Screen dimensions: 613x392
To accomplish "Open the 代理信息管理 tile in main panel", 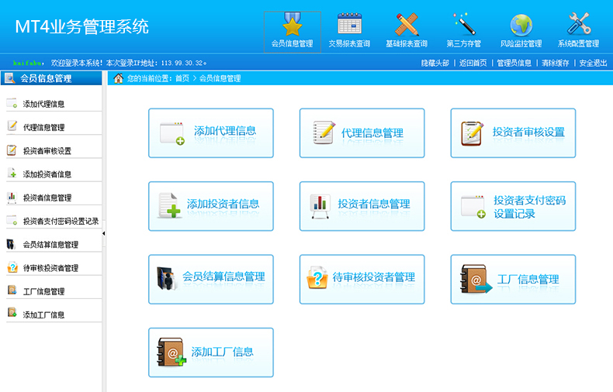I will coord(362,132).
